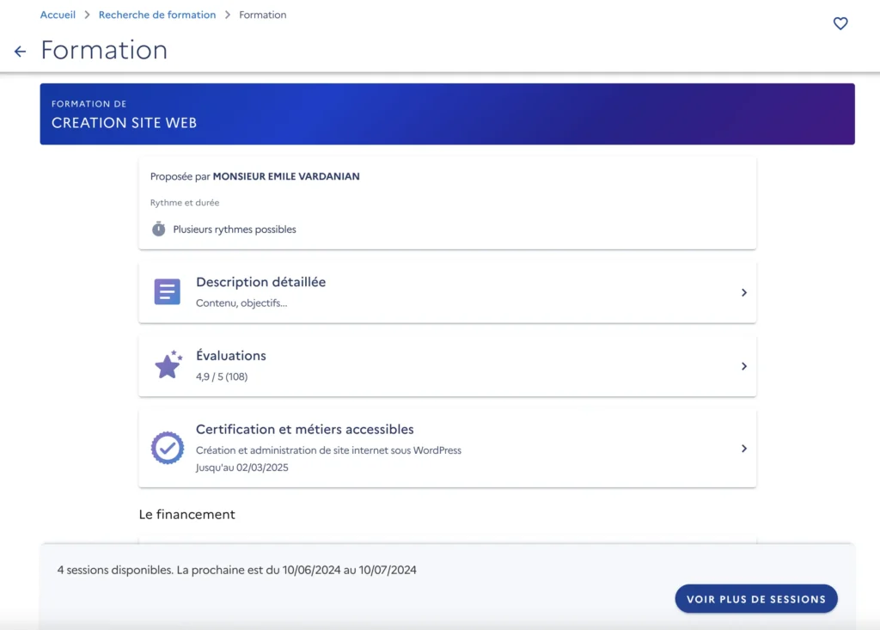Expand Évaluations using its right chevron
Screen dimensions: 880x630
[x=743, y=366]
